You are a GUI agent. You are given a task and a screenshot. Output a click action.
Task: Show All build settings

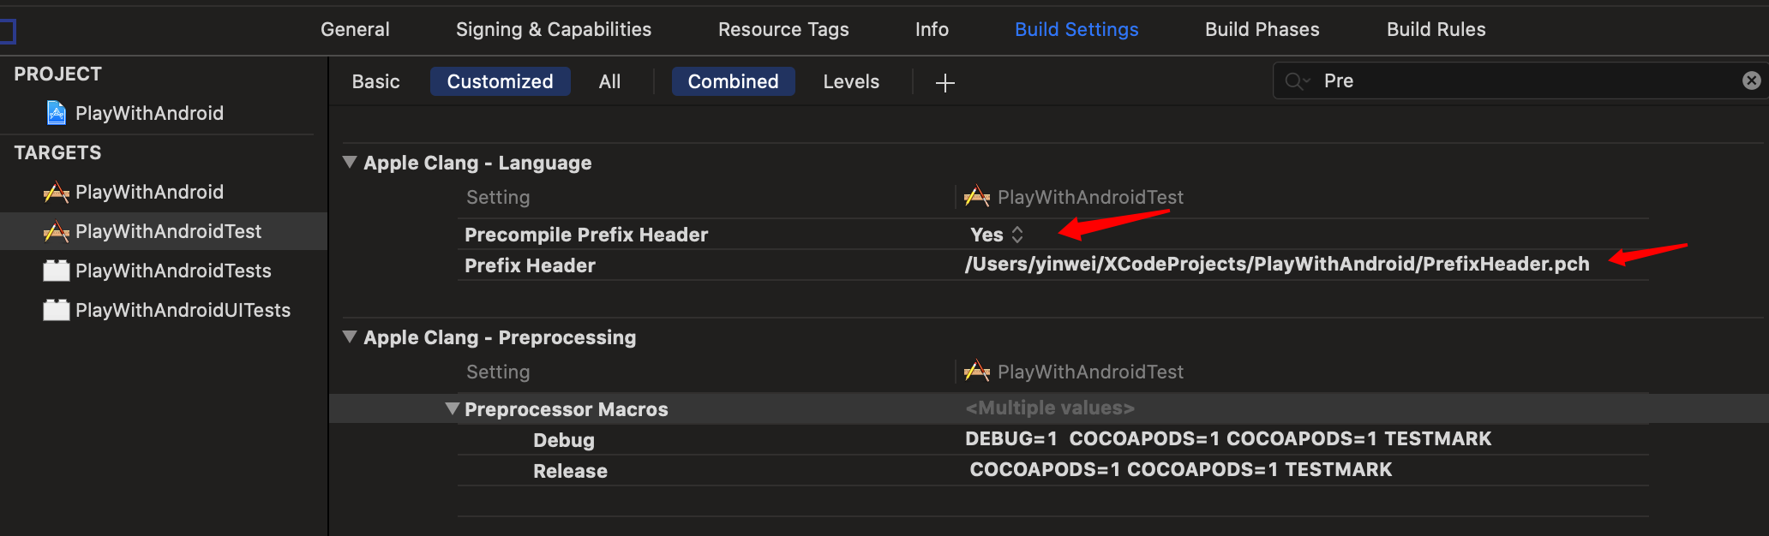click(x=609, y=81)
